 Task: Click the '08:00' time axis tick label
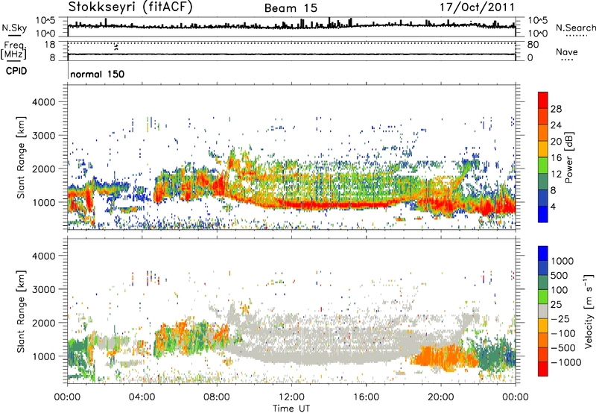click(x=217, y=397)
